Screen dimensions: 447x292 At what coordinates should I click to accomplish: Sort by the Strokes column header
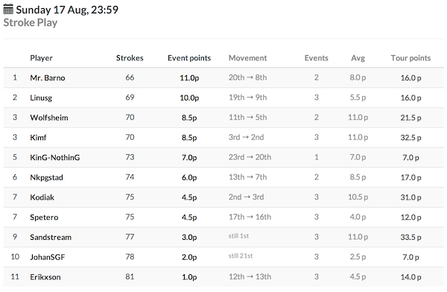130,58
